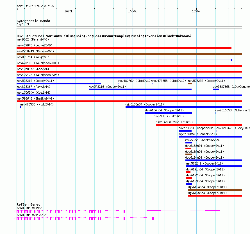Image resolution: width=250 pixels, height=234 pixels.
Task: Click the nsv470103 (Jakobsson2008) label
Action: [x=38, y=75]
